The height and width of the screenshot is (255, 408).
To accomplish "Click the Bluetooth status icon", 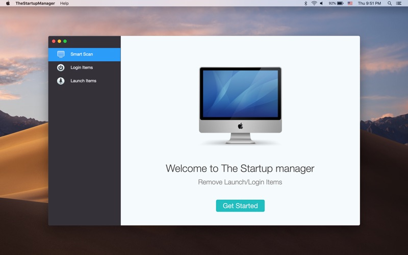I will tap(305, 4).
